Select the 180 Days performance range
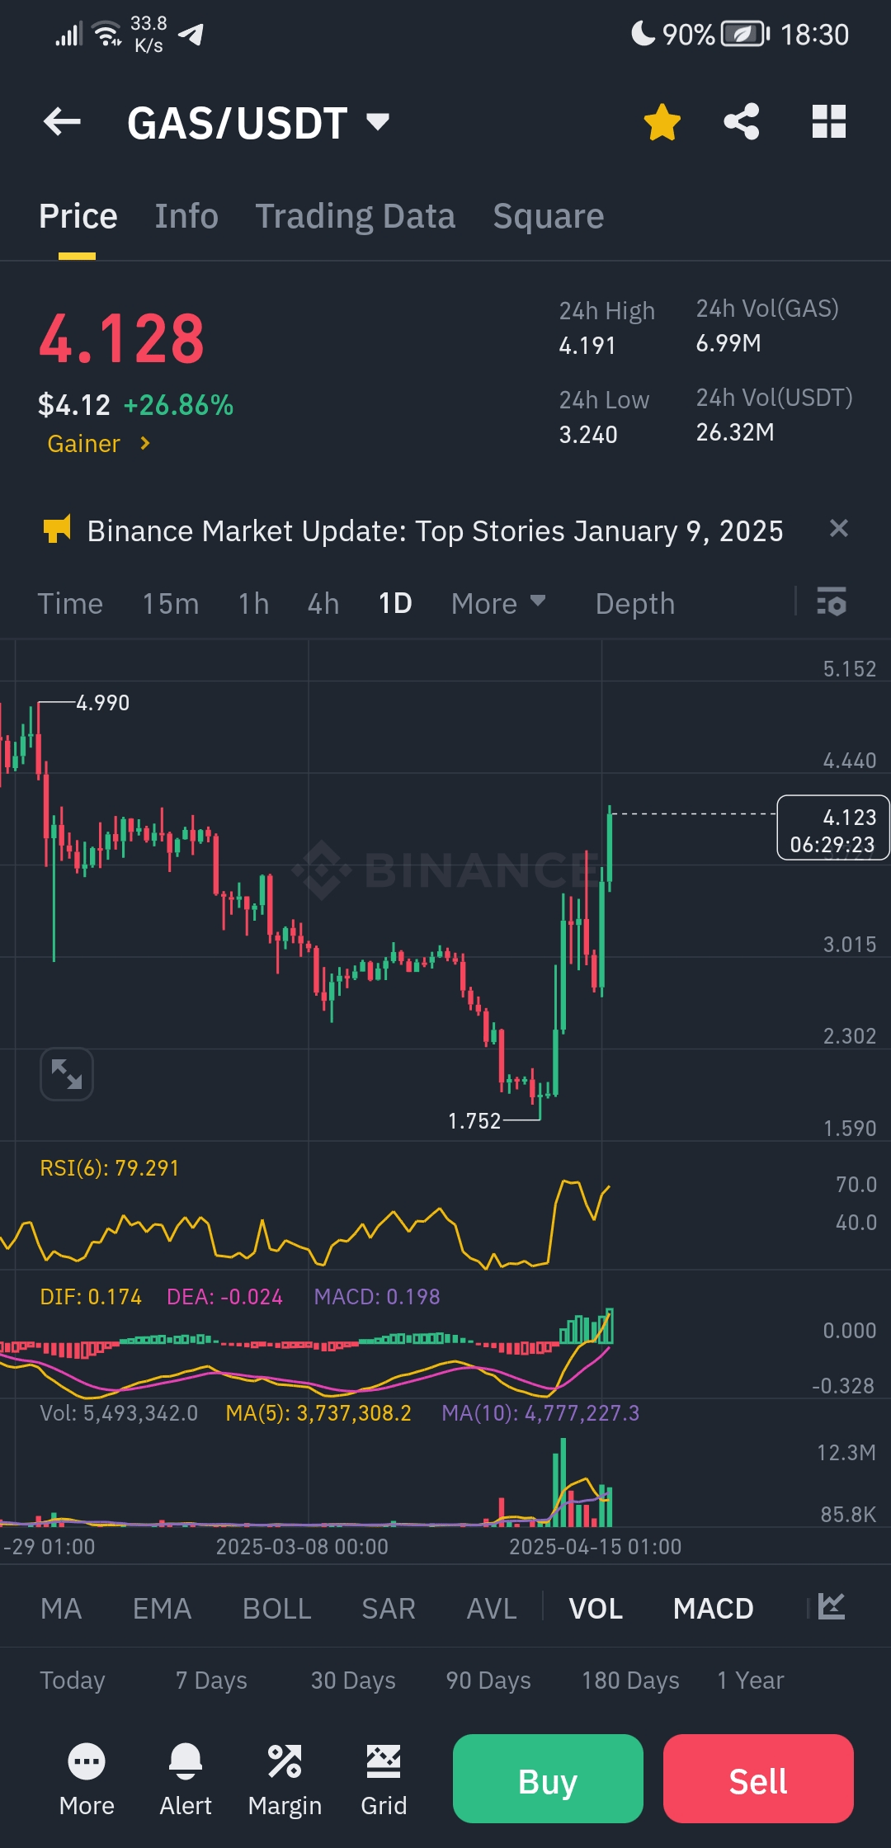This screenshot has height=1848, width=891. click(630, 1681)
